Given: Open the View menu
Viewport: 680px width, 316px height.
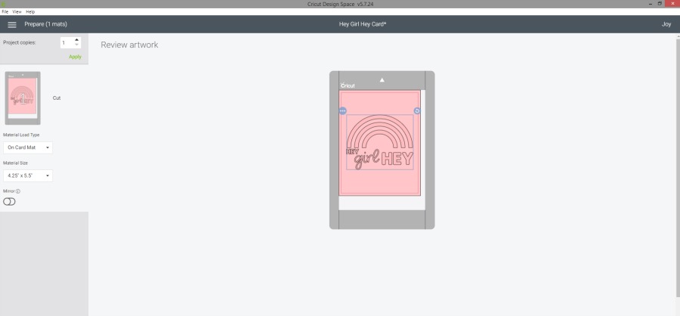Looking at the screenshot, I should coord(17,12).
